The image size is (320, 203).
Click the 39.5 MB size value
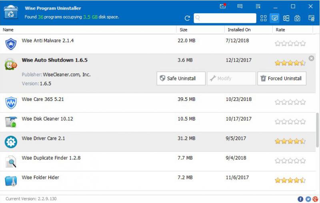[186, 99]
